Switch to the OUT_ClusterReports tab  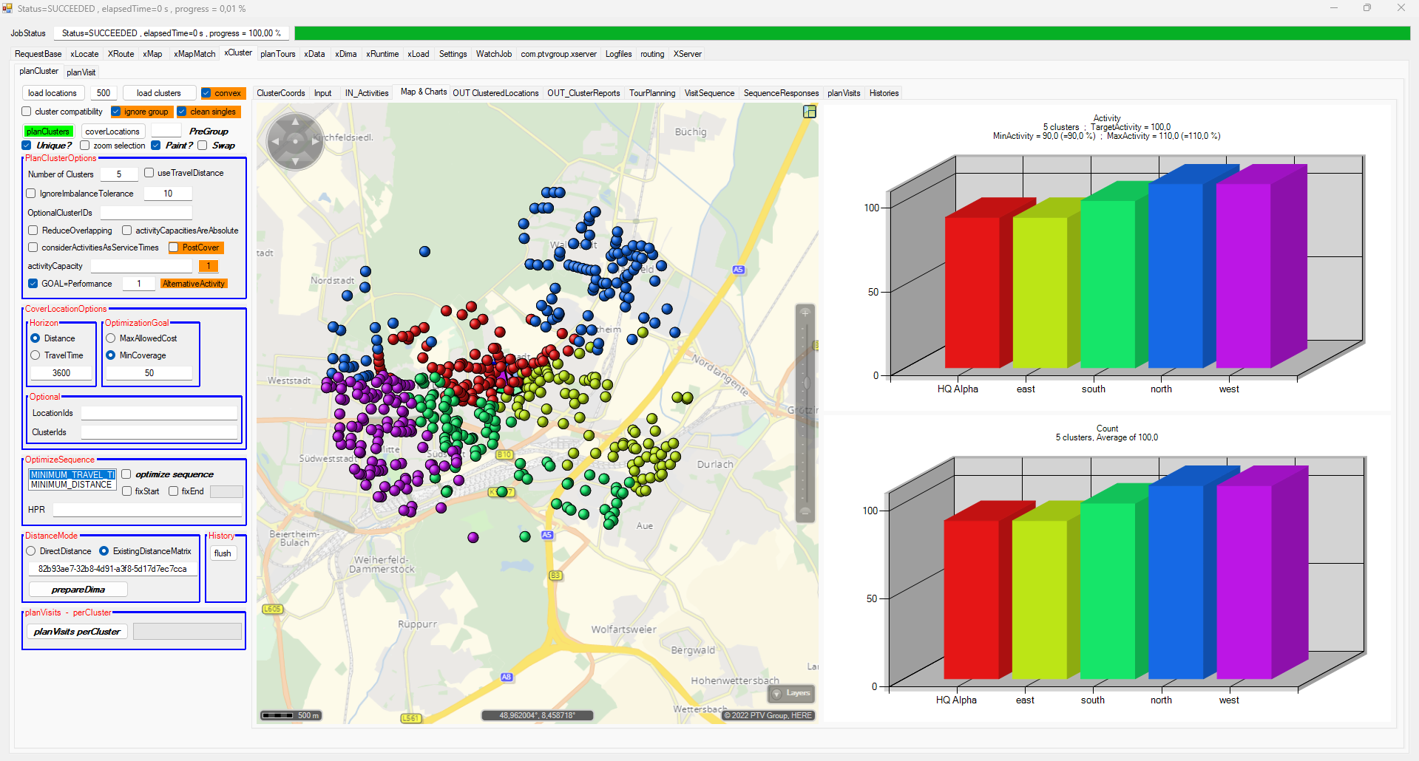click(583, 93)
